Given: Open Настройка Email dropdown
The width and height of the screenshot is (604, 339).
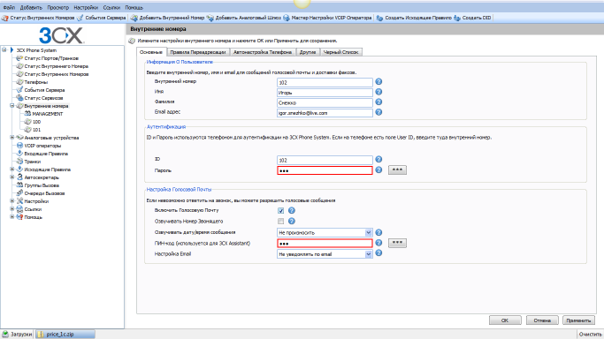Looking at the screenshot, I should tap(325, 254).
